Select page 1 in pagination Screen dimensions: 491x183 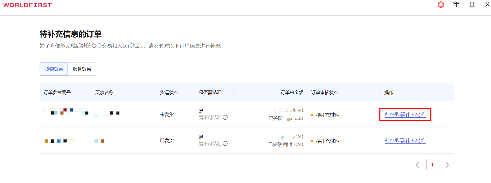(432, 165)
